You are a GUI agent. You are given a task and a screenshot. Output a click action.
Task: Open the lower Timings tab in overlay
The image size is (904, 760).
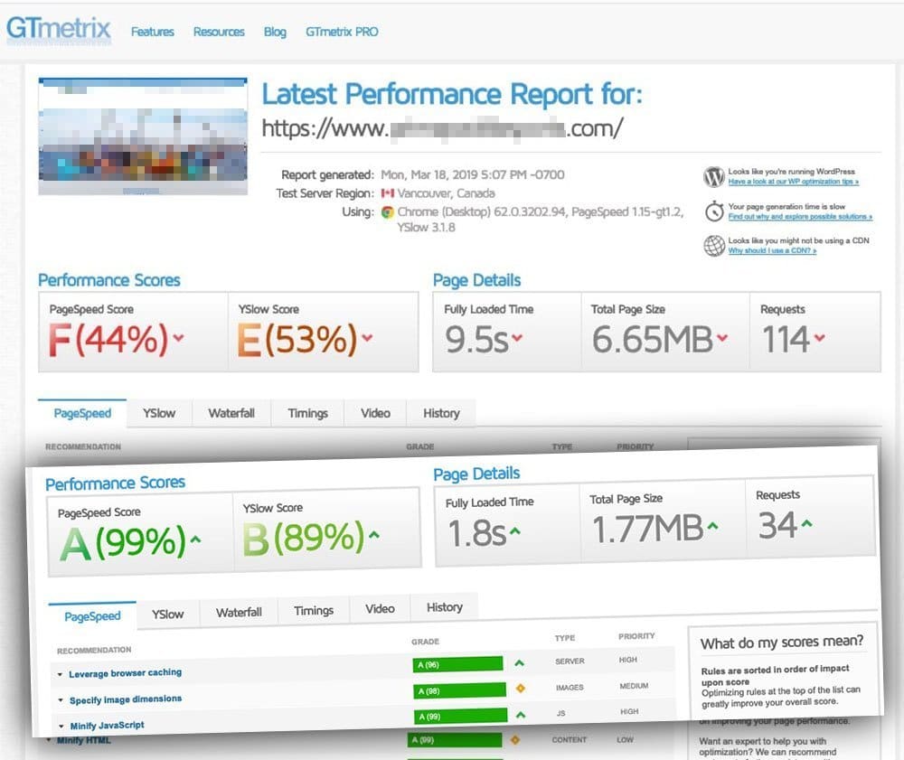pos(314,610)
